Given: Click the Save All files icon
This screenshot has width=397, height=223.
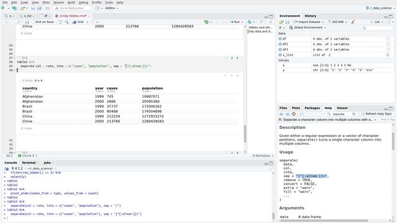Looking at the screenshot, I should pyautogui.click(x=39, y=8).
